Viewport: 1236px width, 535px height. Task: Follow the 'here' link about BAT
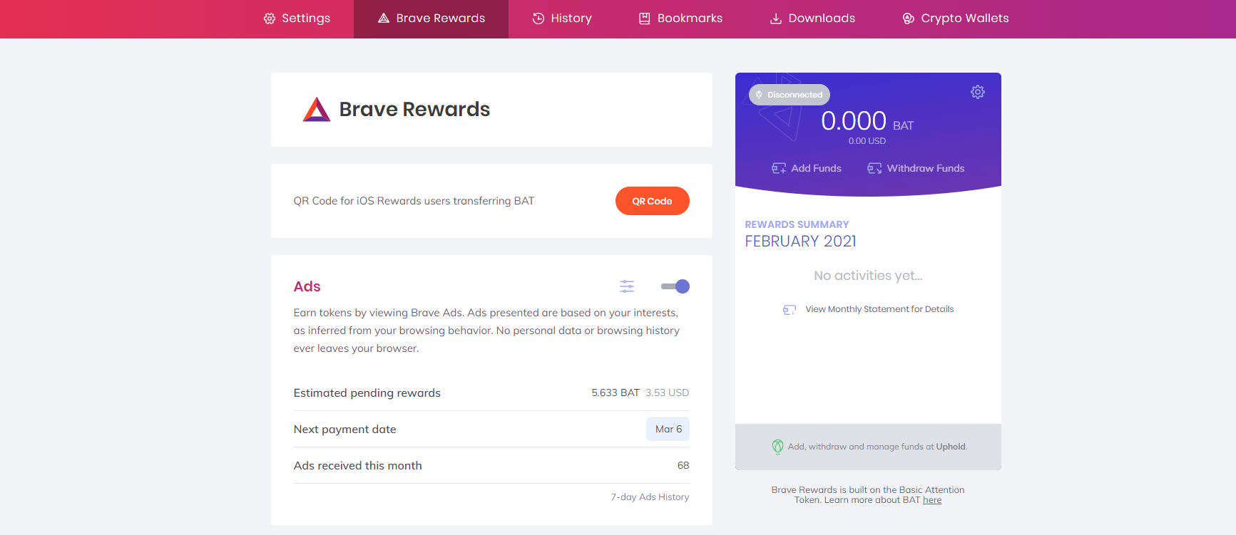coord(931,500)
